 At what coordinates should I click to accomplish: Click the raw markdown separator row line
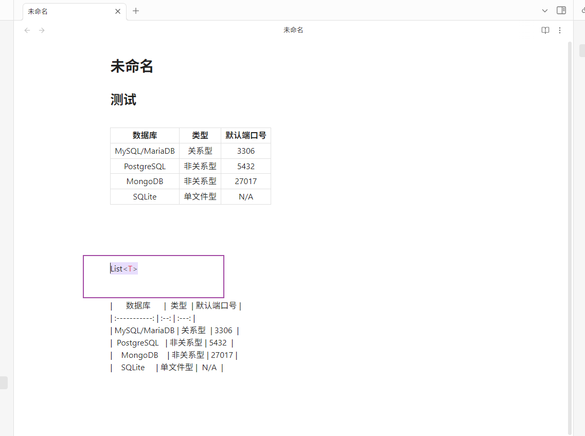click(153, 318)
